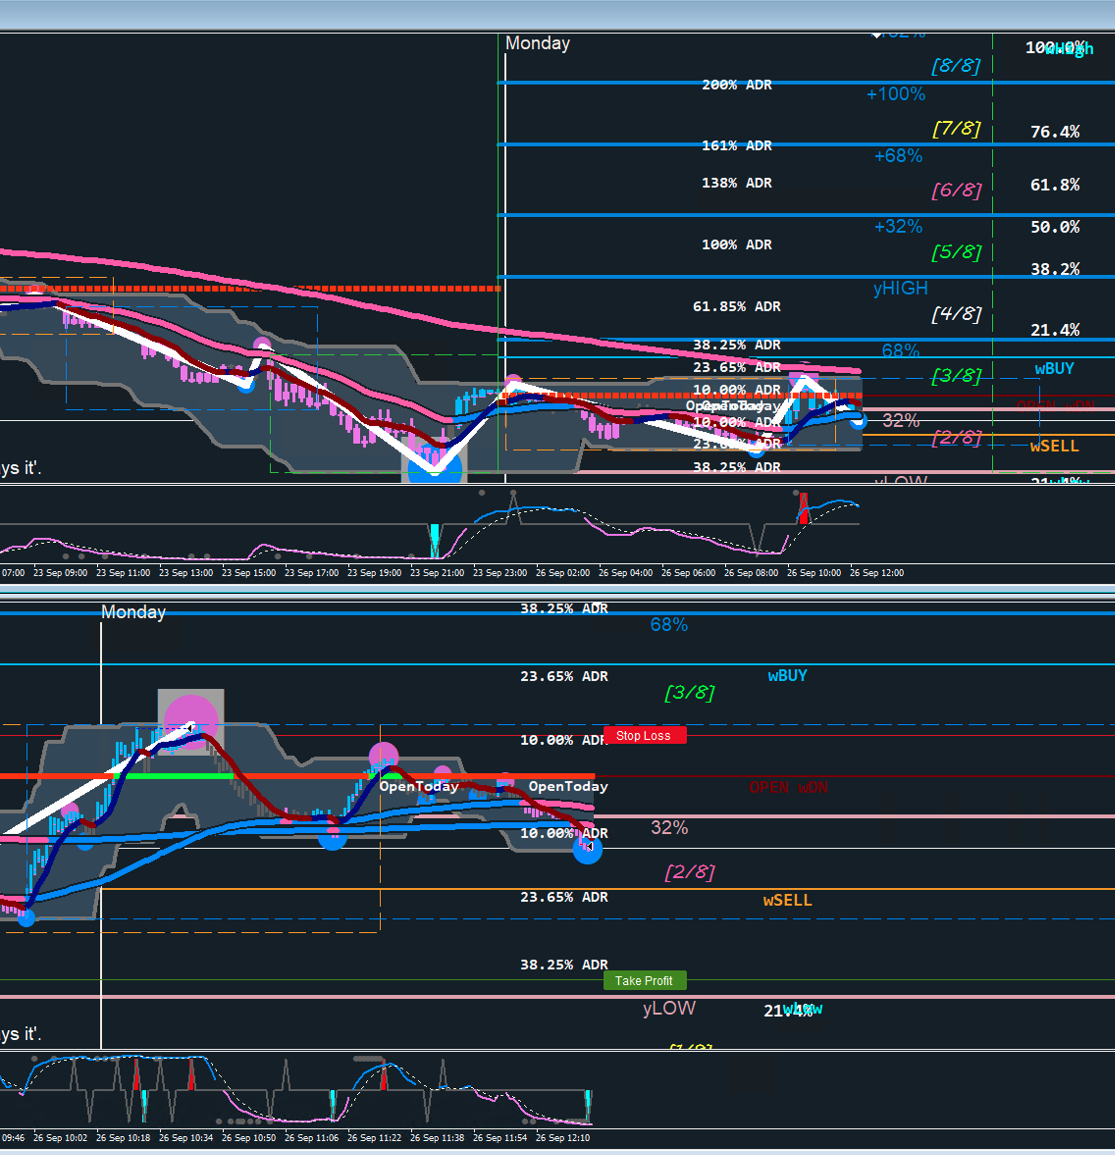
Task: Click the 200% ADR level label
Action: (736, 85)
